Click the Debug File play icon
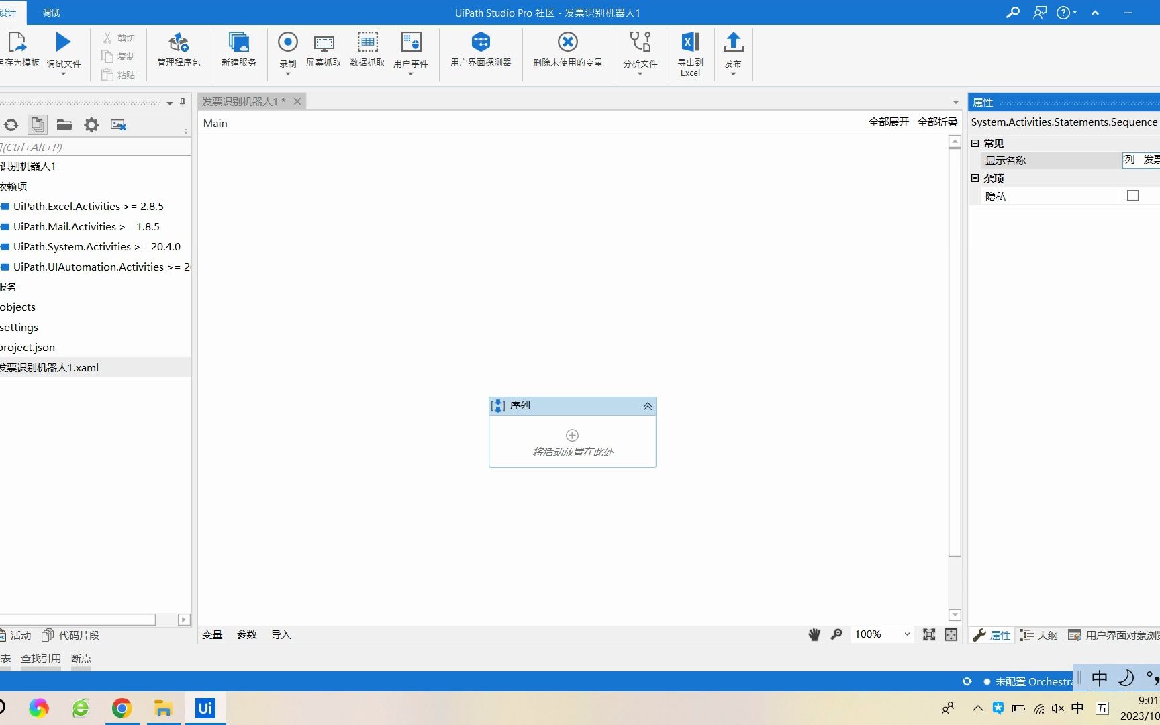 (x=63, y=42)
